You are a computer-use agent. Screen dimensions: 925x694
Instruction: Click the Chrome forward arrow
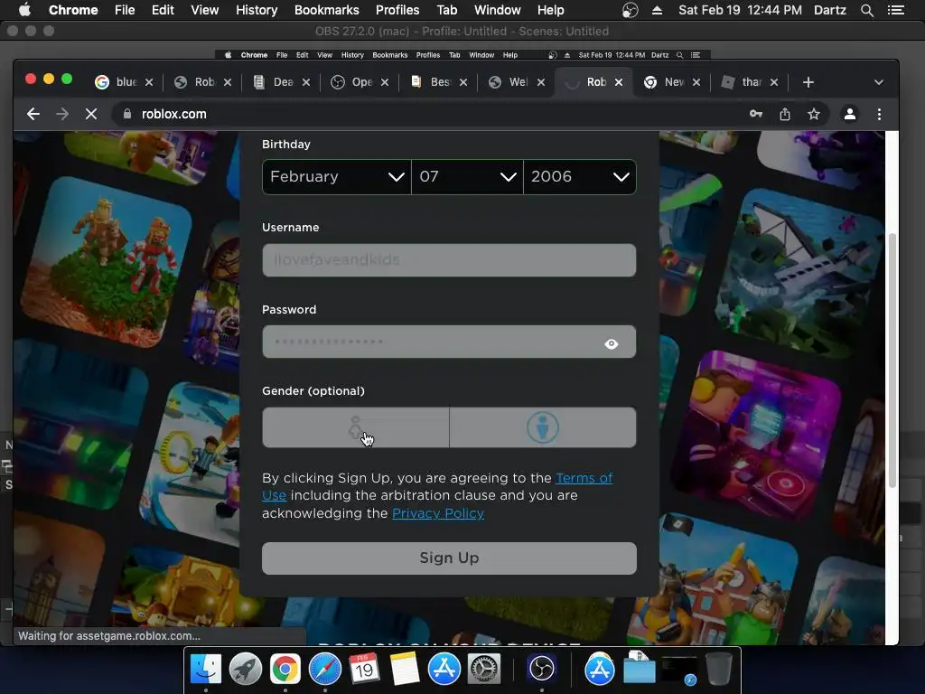pos(62,114)
